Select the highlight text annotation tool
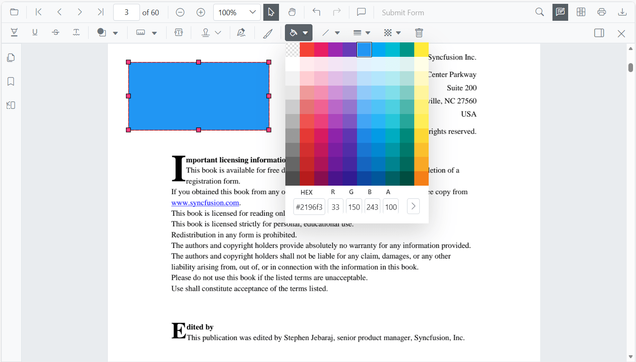The height and width of the screenshot is (362, 636). click(x=14, y=33)
